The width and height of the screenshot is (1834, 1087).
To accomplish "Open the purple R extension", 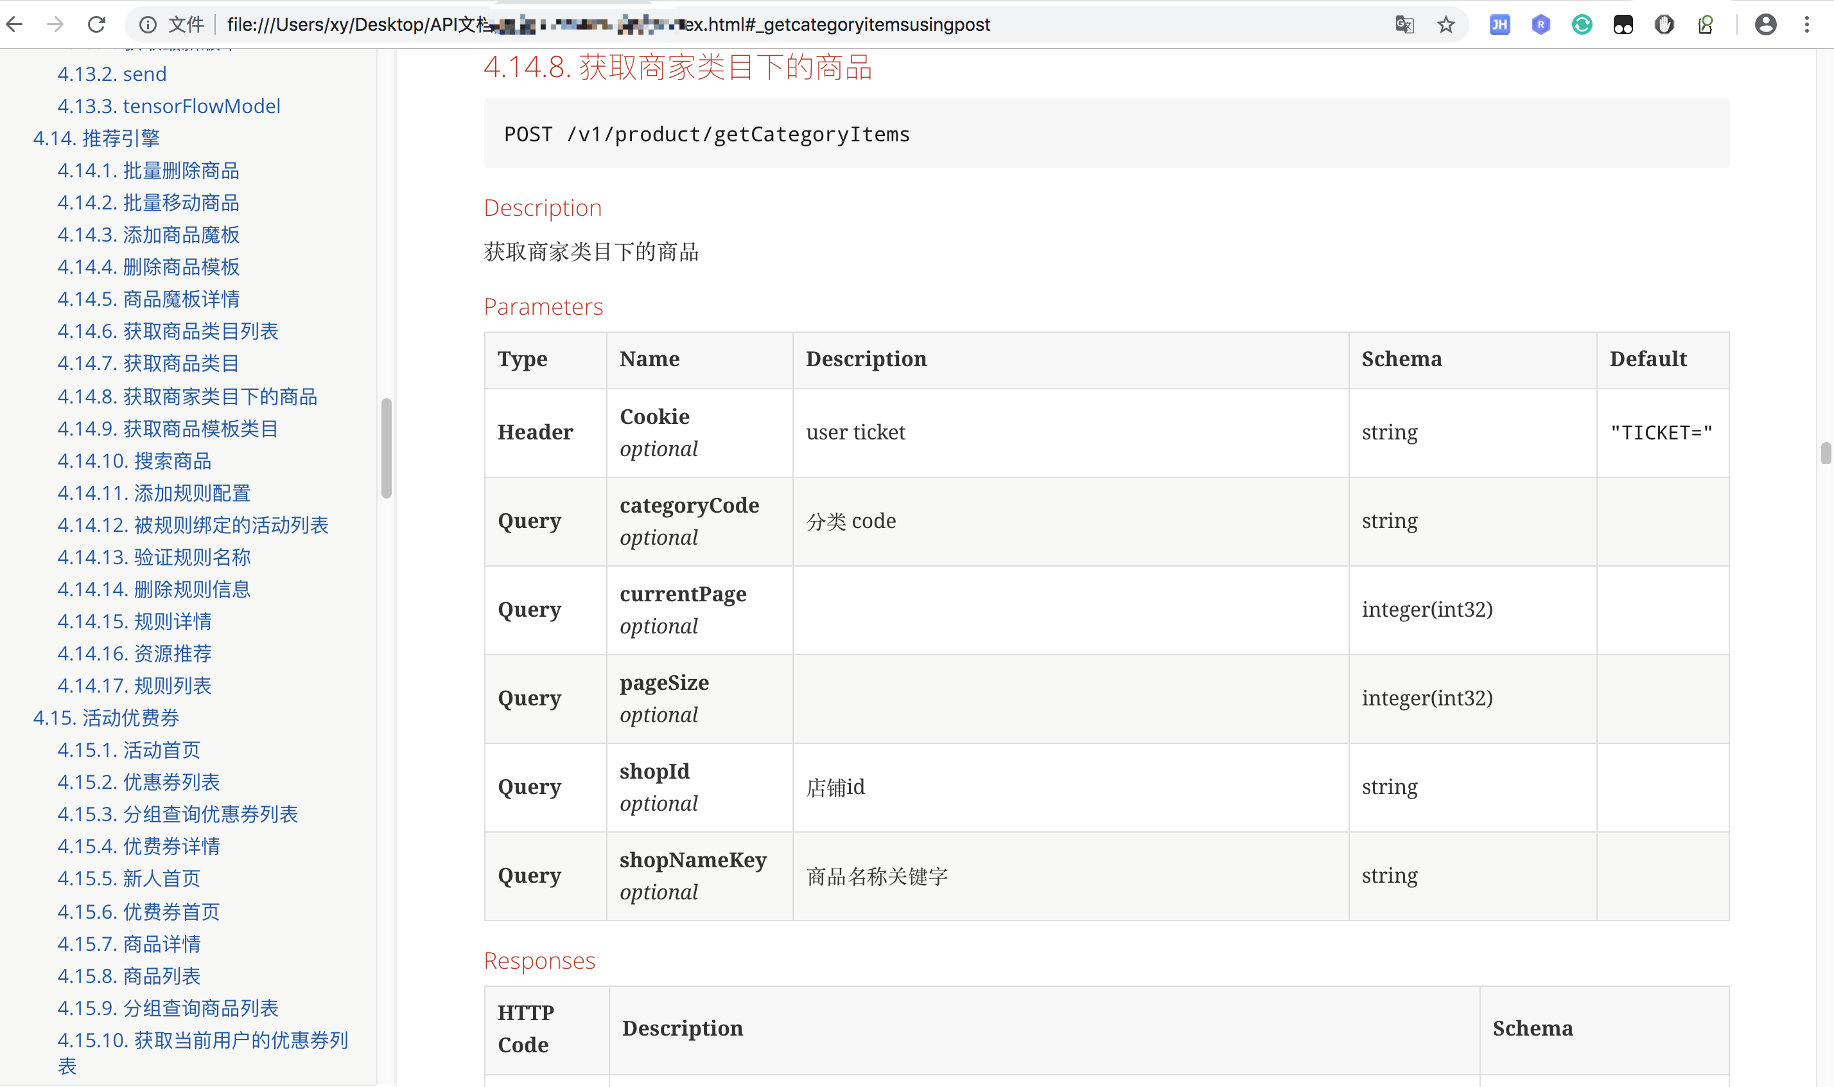I will tap(1541, 24).
